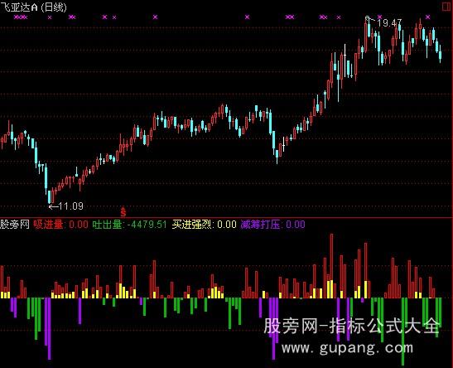Screen dimensions: 453x368
Task: Click the 股旁网 indicator name label
Action: pyautogui.click(x=15, y=225)
